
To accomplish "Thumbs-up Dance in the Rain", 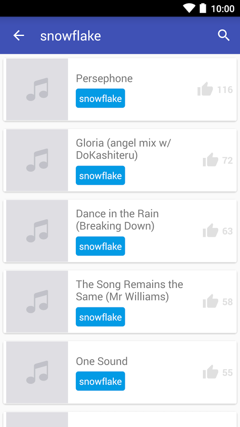I will [x=211, y=231].
